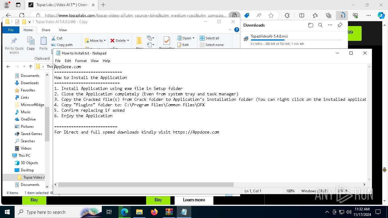Screen dimensions: 388x218
Task: Open Task View on the taskbar
Action: pyautogui.click(x=109, y=212)
